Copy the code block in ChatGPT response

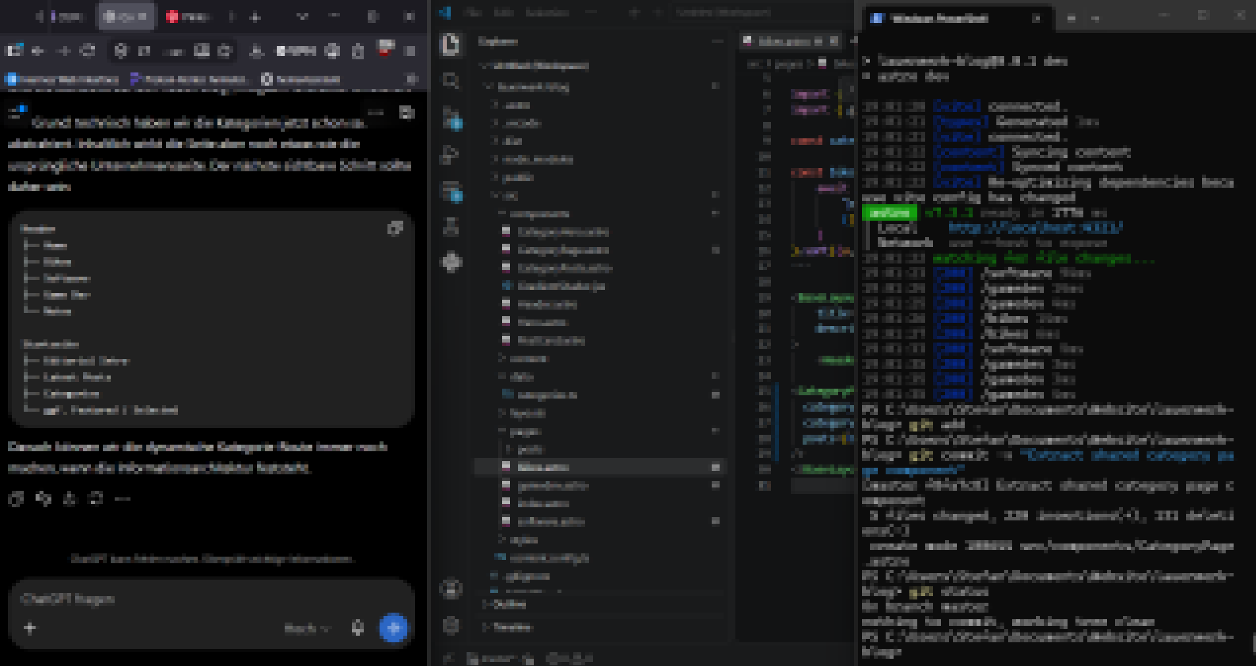coord(395,229)
